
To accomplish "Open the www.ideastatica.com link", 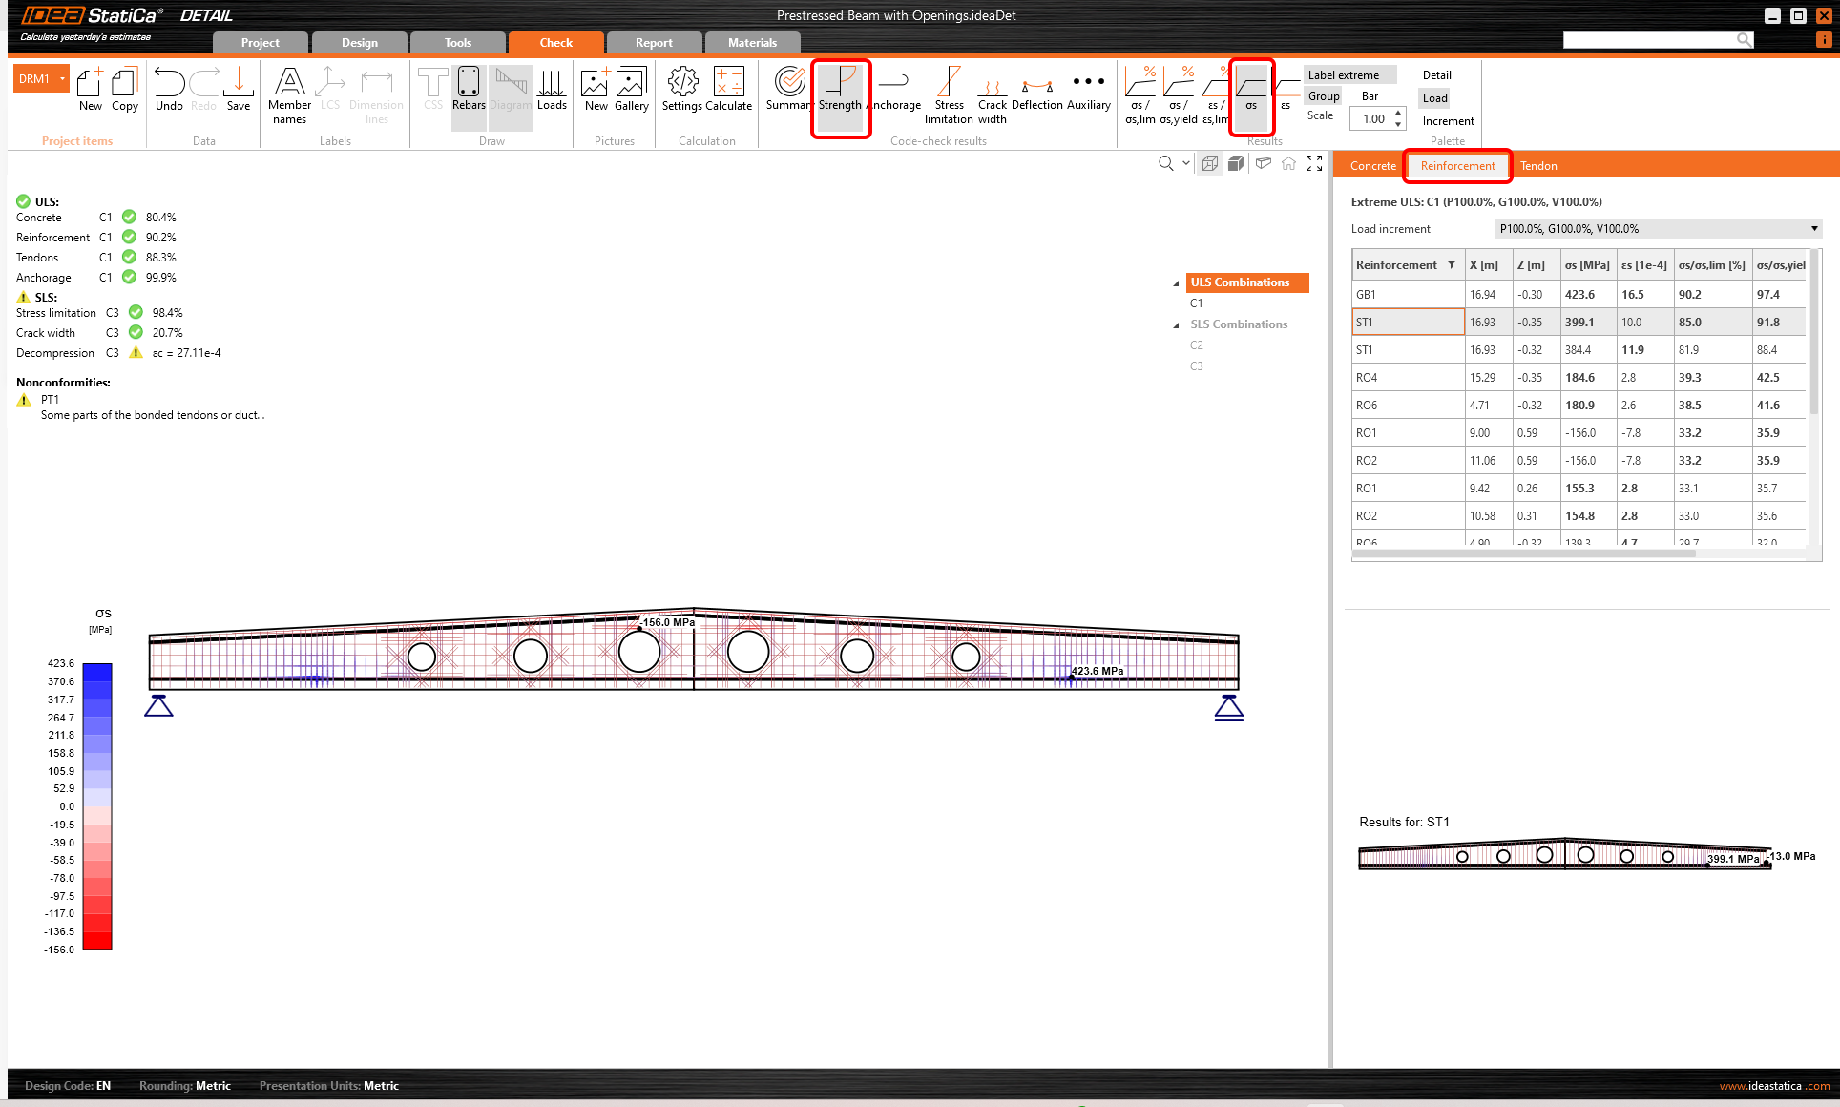I will tap(1773, 1086).
